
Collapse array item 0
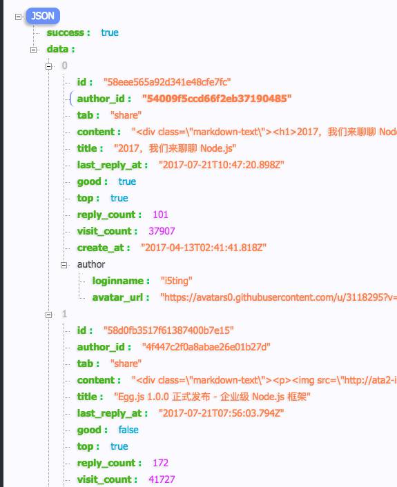click(x=48, y=66)
